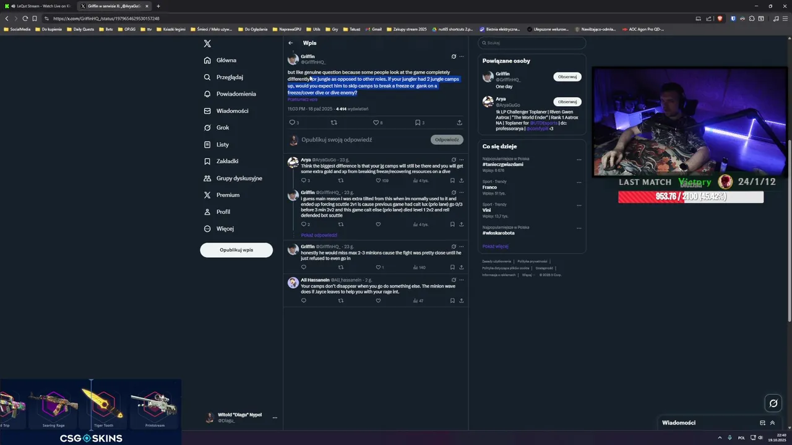Image resolution: width=792 pixels, height=445 pixels.
Task: Expand the Wiadomości messages drawer
Action: tap(772, 423)
